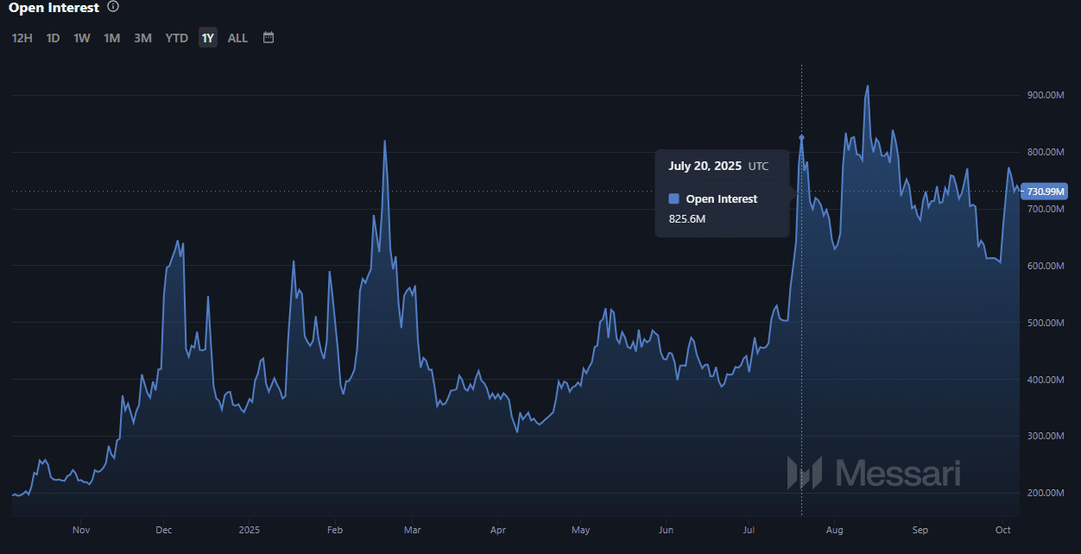
Task: Click the Messari logo mark watermark
Action: click(x=803, y=473)
